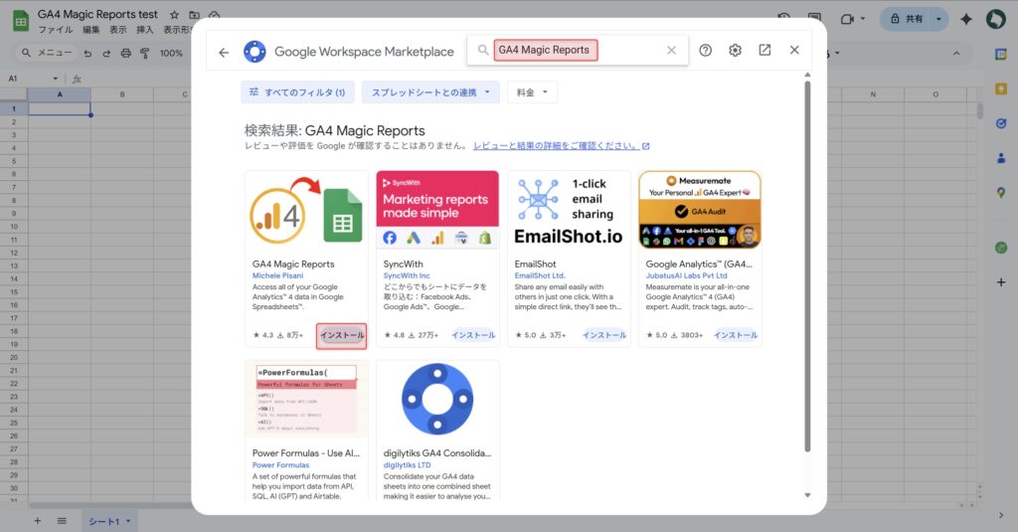Expand the スプレッドシートとの連携 dropdown

tap(430, 92)
